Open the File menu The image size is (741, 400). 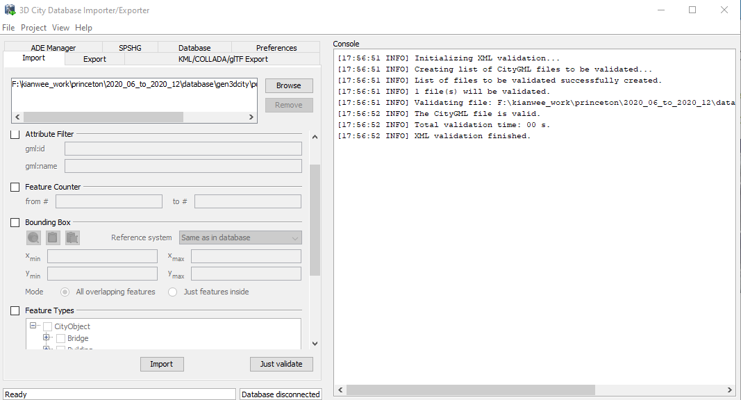pos(8,27)
